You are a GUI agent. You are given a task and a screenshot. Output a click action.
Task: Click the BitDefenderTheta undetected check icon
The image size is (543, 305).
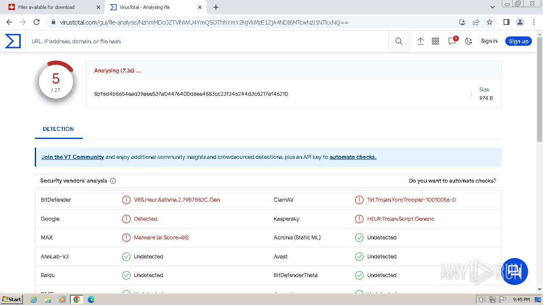359,275
